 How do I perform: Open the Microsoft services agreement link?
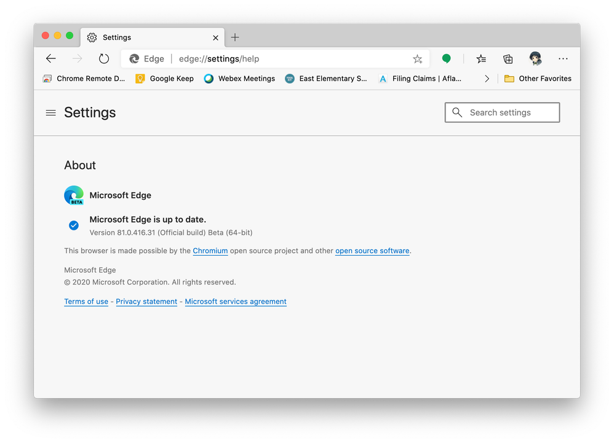tap(236, 302)
